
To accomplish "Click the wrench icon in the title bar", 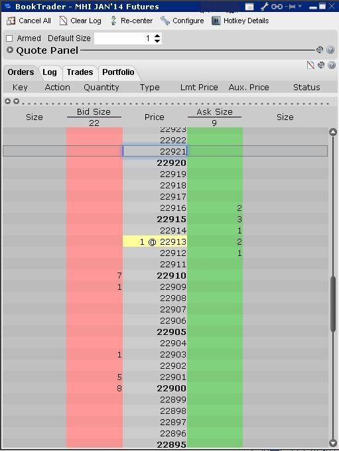I will coord(265,7).
